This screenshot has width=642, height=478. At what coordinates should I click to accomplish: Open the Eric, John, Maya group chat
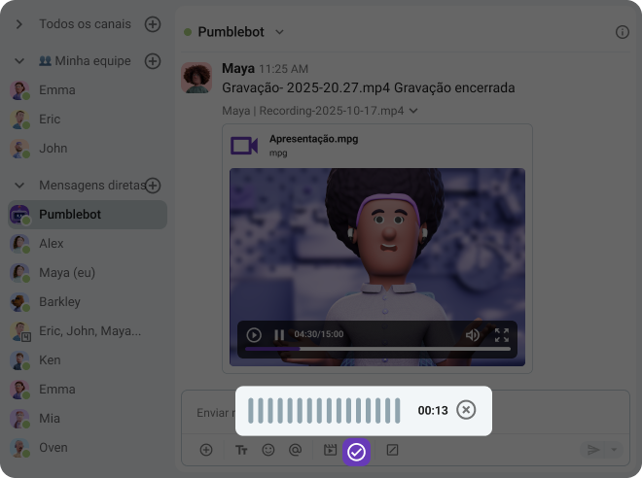[x=88, y=330]
